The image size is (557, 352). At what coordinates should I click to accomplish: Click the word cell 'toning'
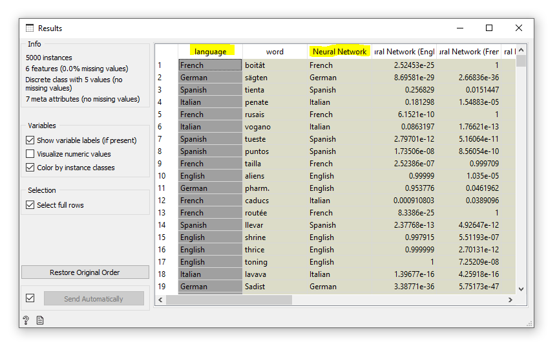tap(275, 262)
